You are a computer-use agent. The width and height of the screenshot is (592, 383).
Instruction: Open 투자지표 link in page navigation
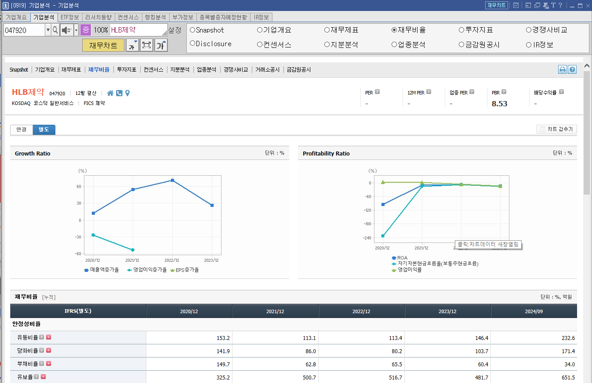pos(127,69)
